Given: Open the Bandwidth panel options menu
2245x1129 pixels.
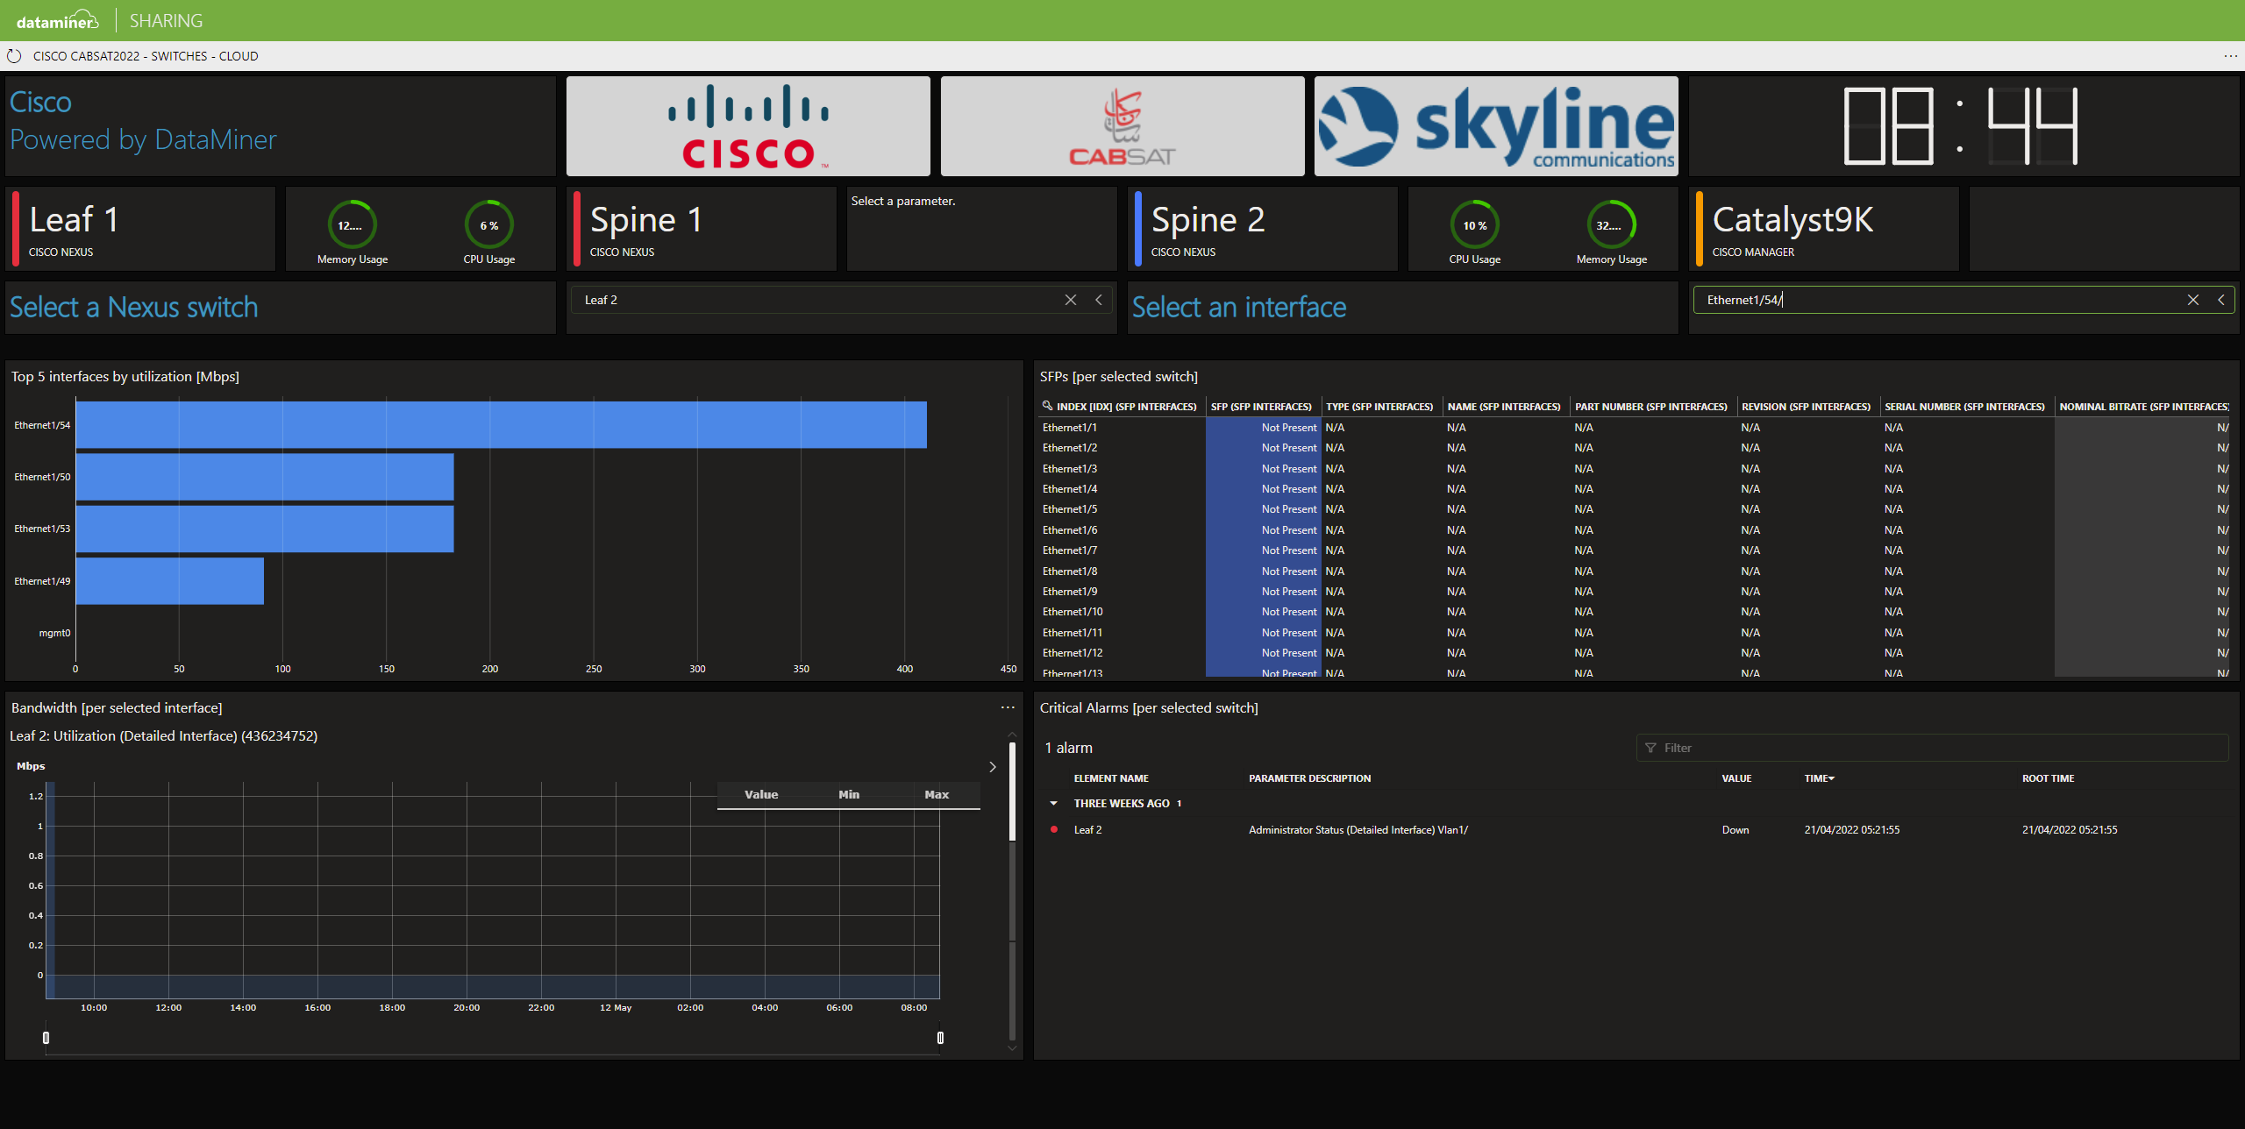Looking at the screenshot, I should coord(1008,707).
